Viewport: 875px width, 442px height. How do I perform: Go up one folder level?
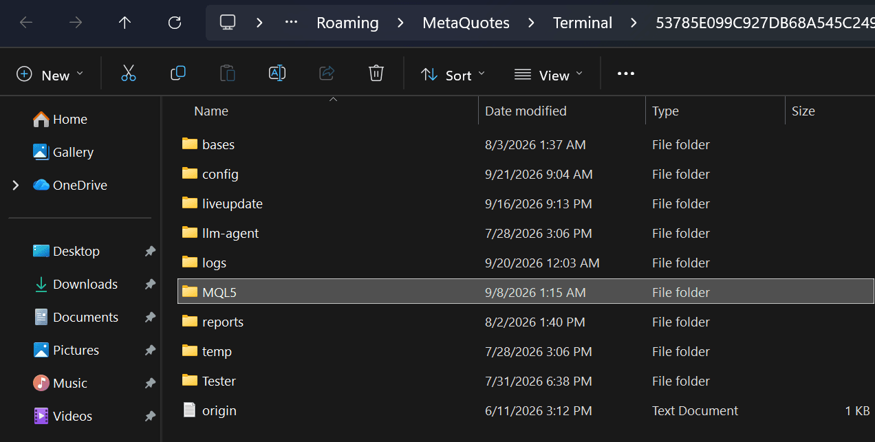(125, 23)
